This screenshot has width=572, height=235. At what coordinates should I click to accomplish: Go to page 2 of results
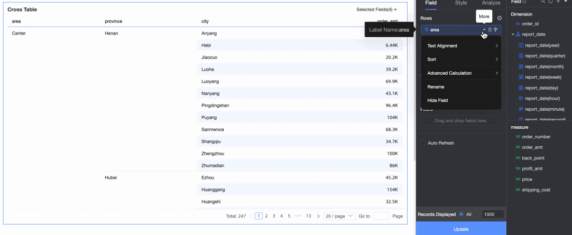[x=266, y=216]
